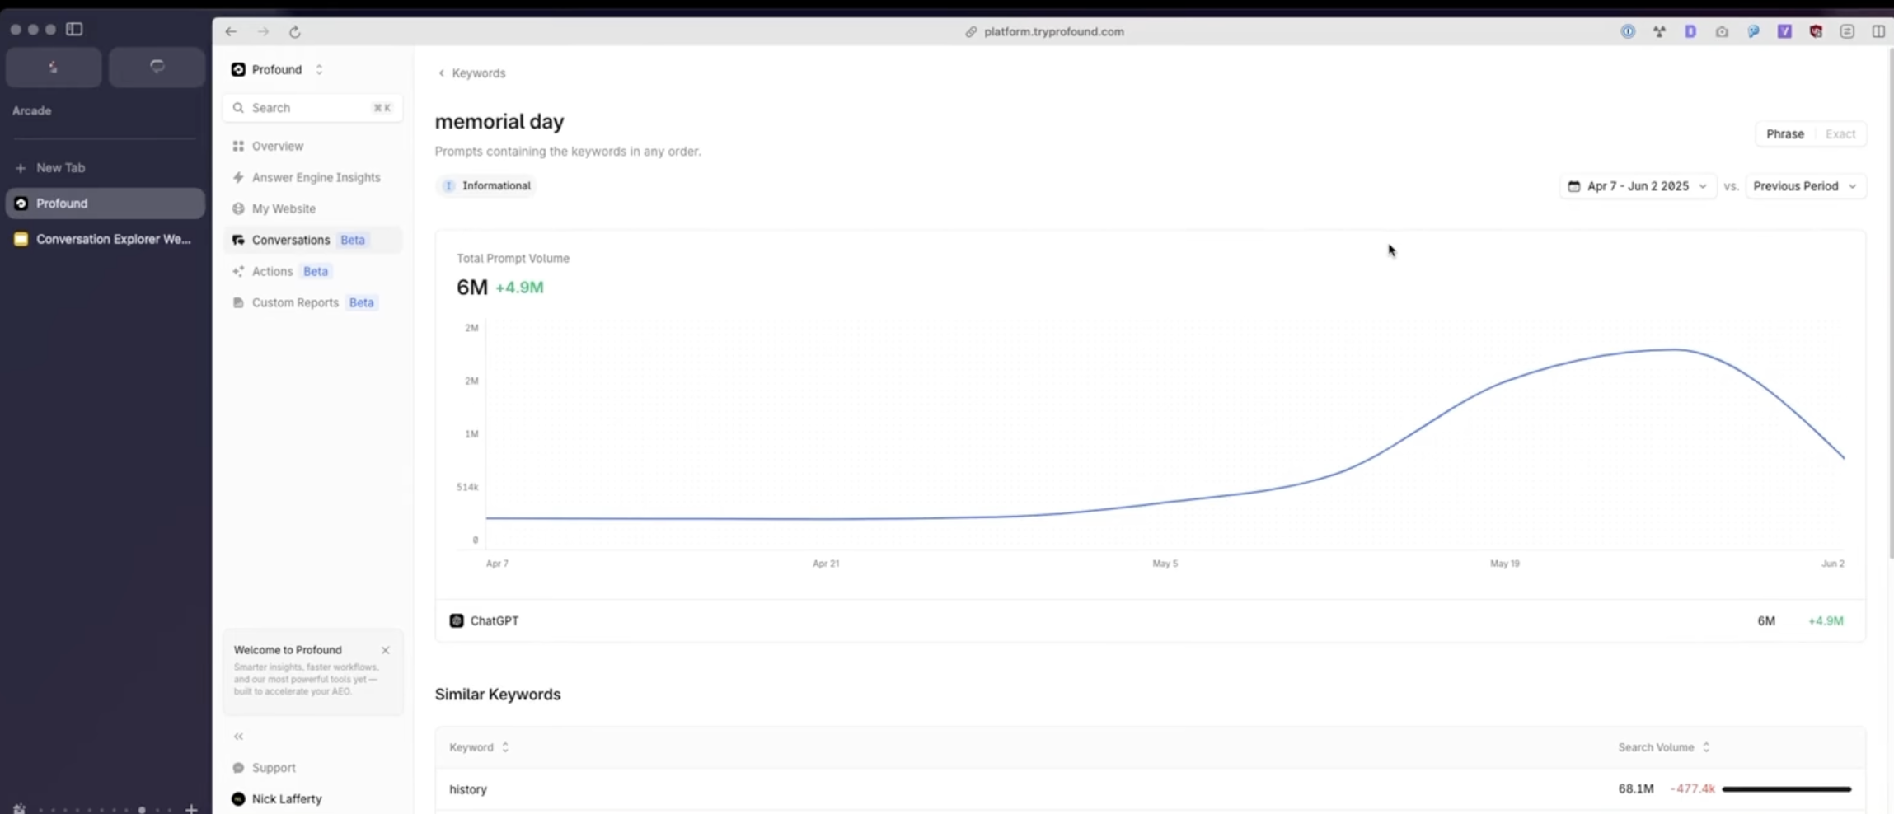Select the Actions sparkle icon
Viewport: 1894px width, 814px height.
238,271
